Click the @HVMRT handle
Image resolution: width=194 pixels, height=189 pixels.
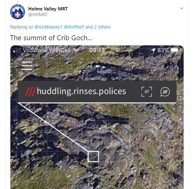point(38,15)
